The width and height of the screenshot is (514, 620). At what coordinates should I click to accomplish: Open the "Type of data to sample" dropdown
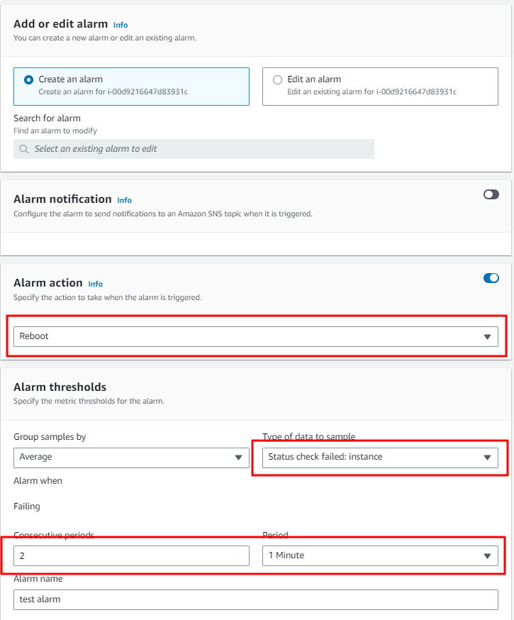381,457
